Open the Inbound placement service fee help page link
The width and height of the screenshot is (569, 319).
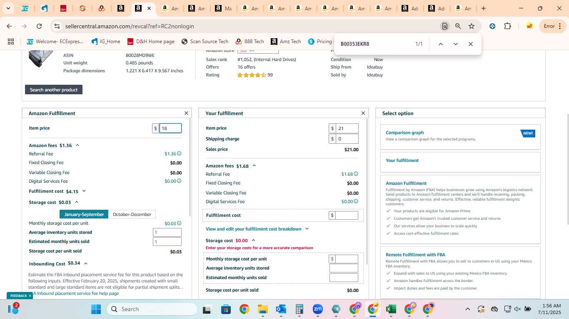(x=76, y=293)
